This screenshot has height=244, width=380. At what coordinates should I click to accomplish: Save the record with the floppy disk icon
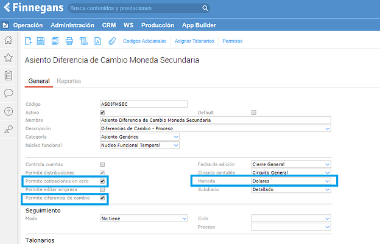click(41, 41)
